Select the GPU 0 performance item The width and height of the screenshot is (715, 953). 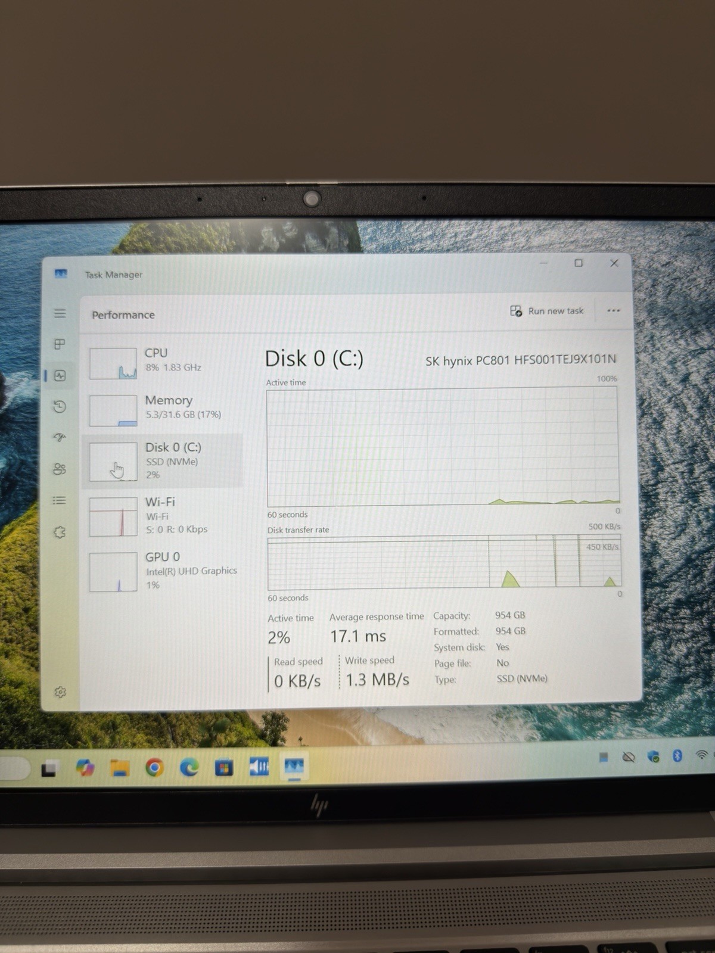pos(163,571)
